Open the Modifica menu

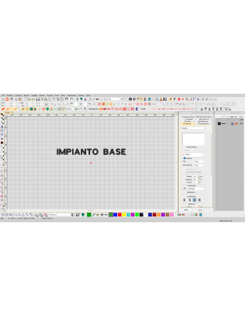(10, 95)
